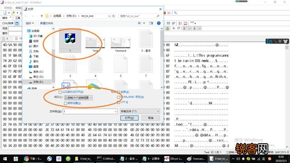Click 文档 (E:) in the address breadcrumb
This screenshot has width=290, height=163.
pyautogui.click(x=71, y=16)
